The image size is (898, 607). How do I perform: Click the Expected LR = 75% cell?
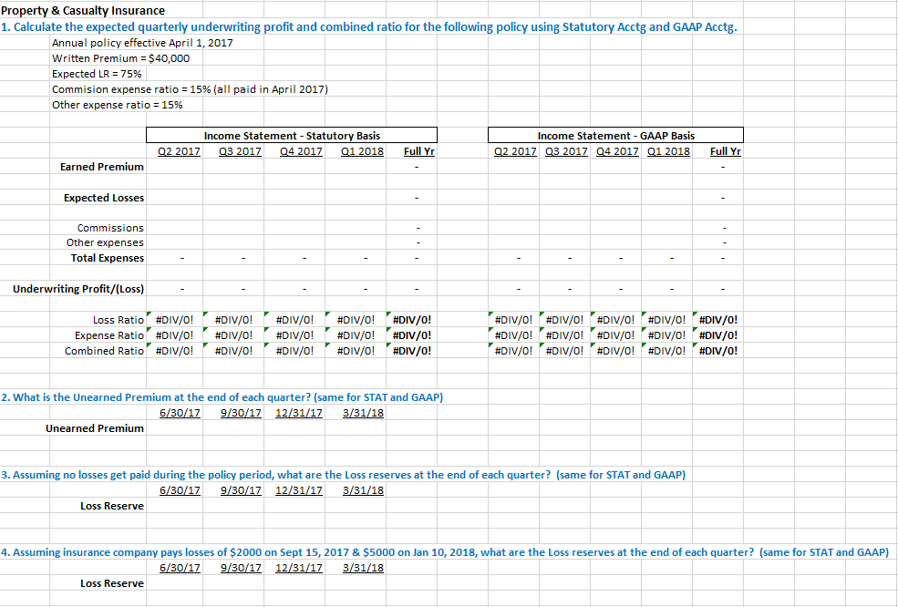pyautogui.click(x=95, y=73)
